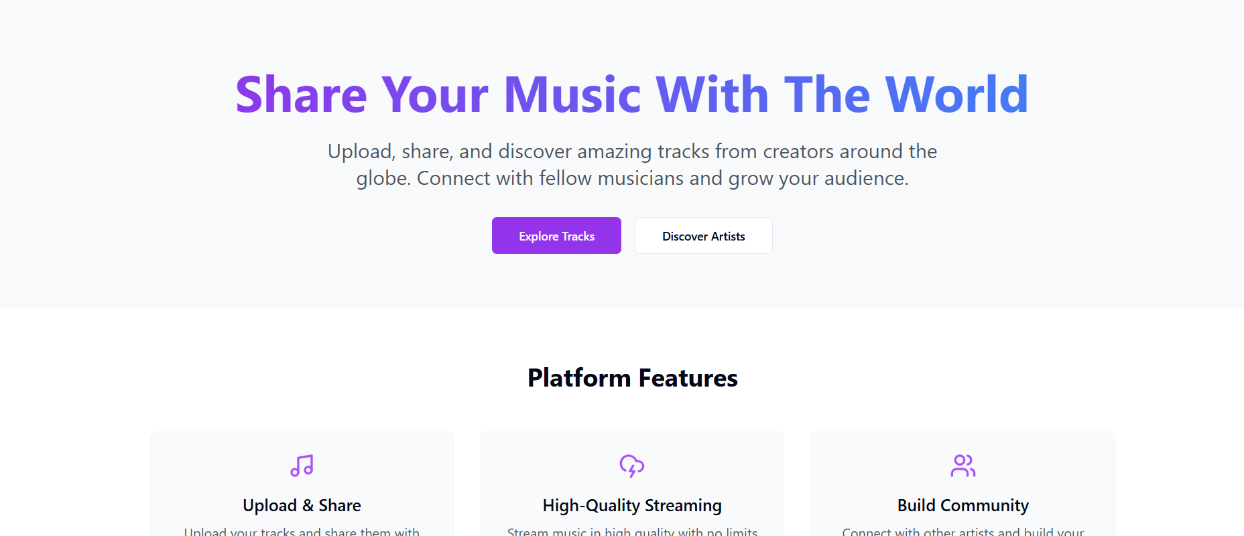The image size is (1244, 536).
Task: Click the High-Quality Streaming feature icon
Action: pyautogui.click(x=632, y=467)
